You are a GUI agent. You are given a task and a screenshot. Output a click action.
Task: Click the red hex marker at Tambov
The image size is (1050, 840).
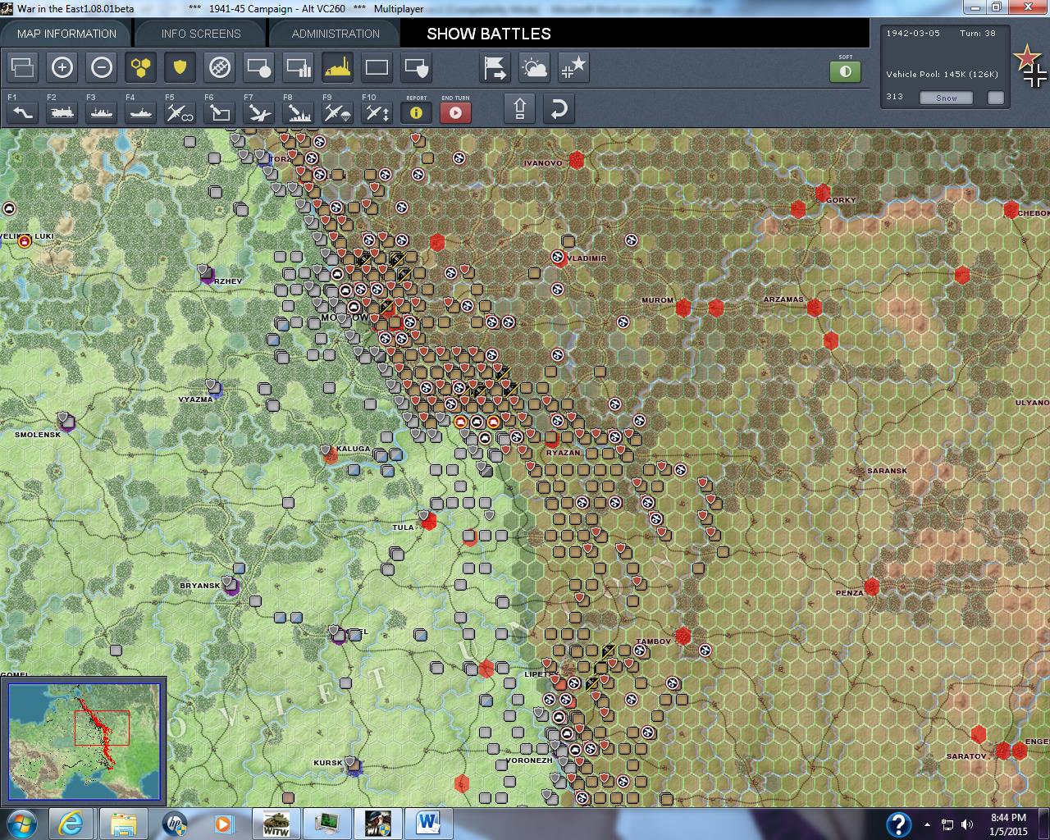tap(682, 636)
